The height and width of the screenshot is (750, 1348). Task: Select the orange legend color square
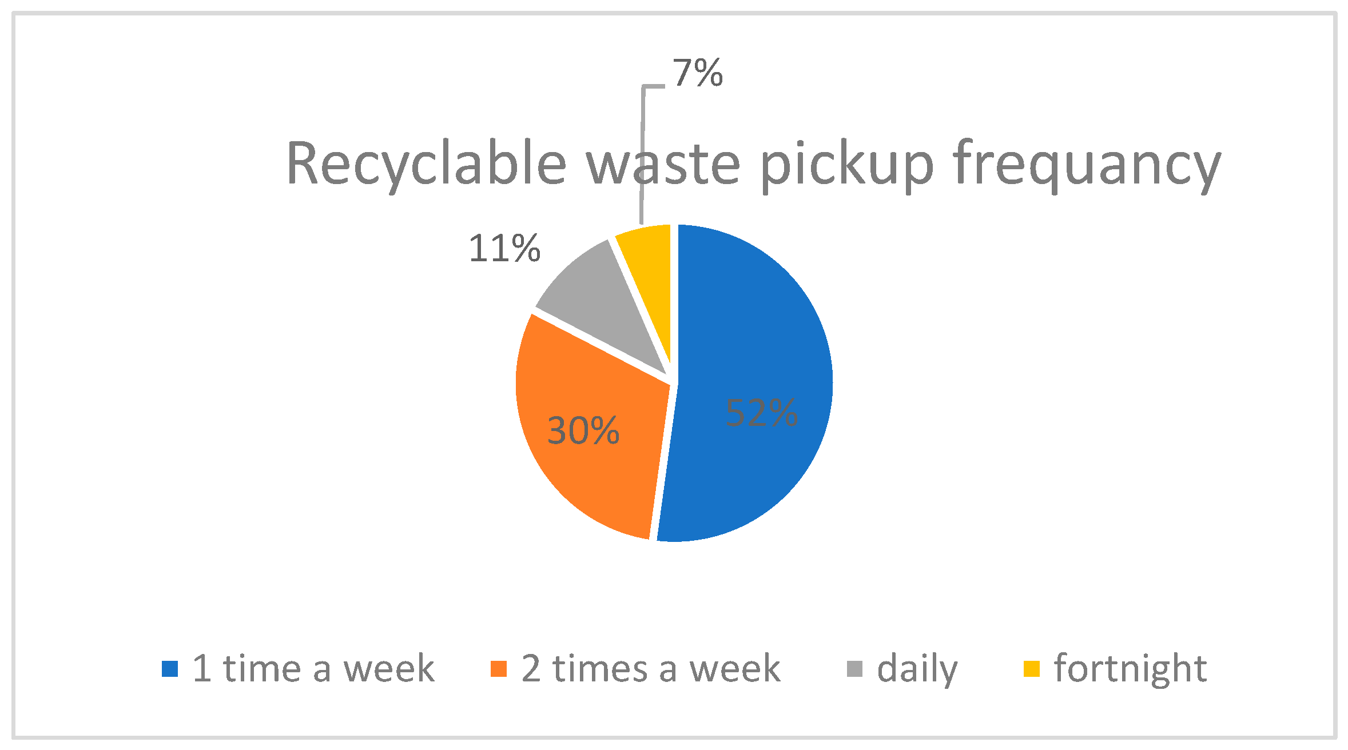(x=499, y=669)
